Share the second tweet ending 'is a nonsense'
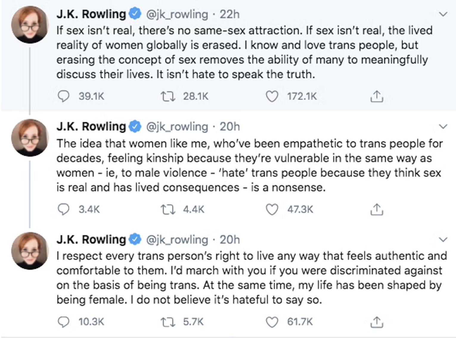This screenshot has width=456, height=338. [377, 209]
